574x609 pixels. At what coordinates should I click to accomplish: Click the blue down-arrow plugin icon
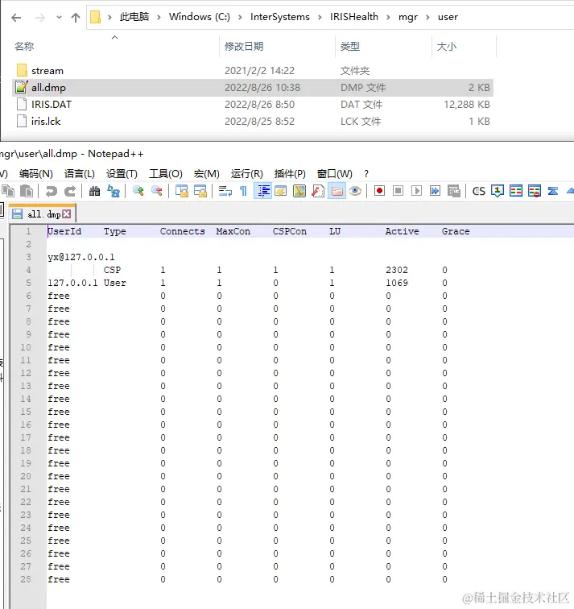click(498, 191)
